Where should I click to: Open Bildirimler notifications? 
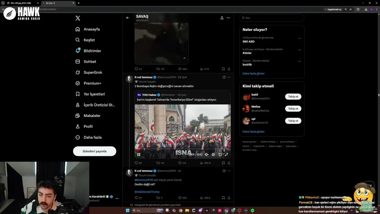click(88, 51)
